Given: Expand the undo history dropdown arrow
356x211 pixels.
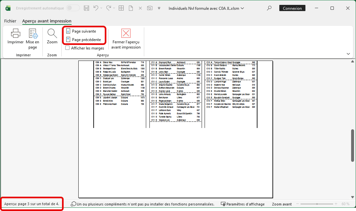Looking at the screenshot, I should coord(101,8).
